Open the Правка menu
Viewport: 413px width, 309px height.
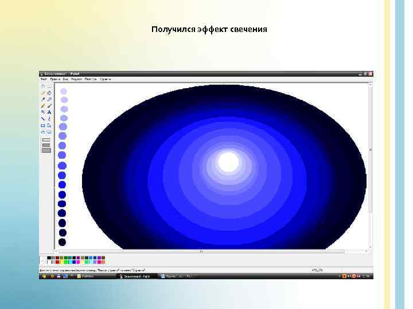55,79
